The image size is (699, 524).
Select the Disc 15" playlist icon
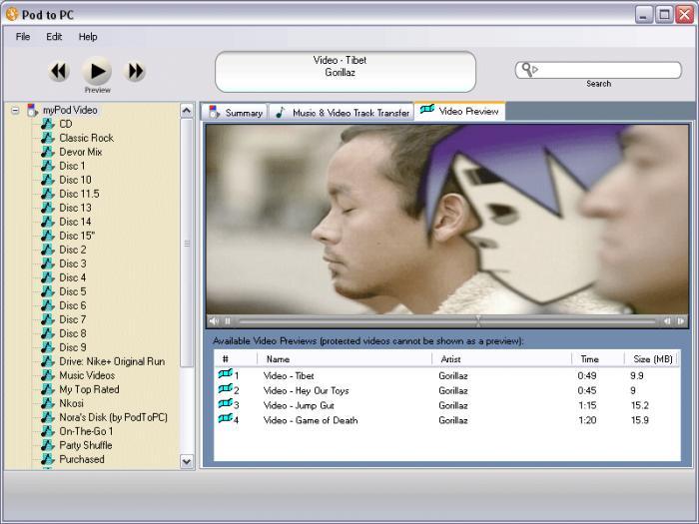47,236
